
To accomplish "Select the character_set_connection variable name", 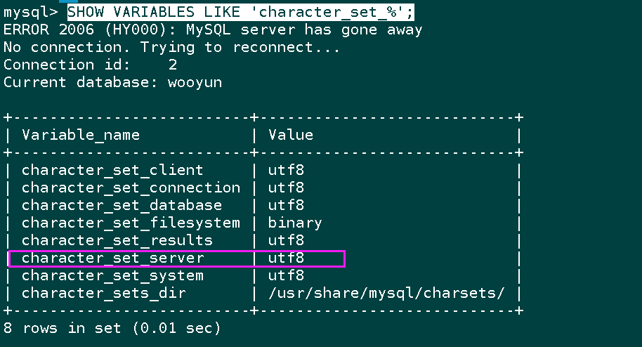I will pyautogui.click(x=131, y=188).
